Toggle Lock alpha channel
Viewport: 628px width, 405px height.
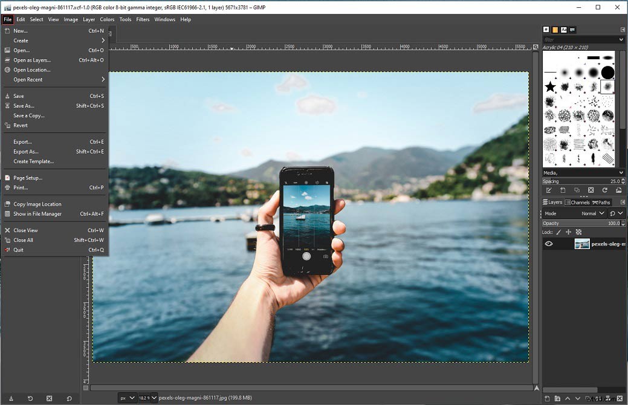578,232
